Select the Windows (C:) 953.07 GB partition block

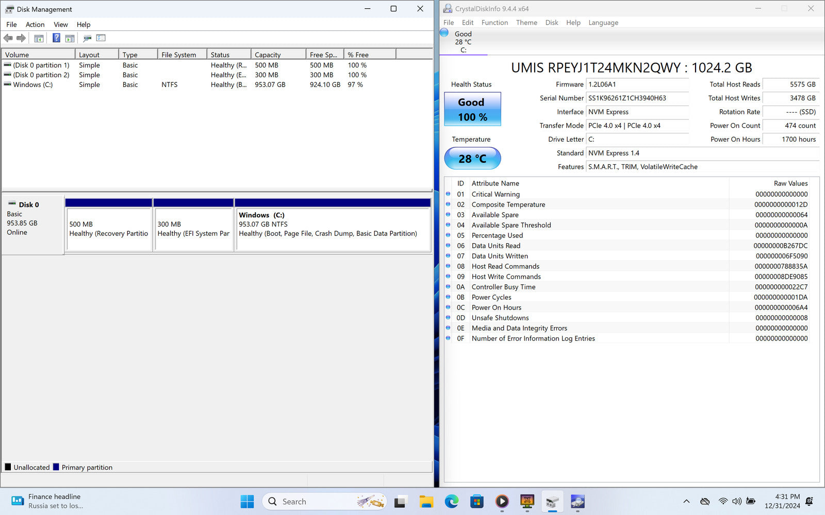[x=333, y=225]
